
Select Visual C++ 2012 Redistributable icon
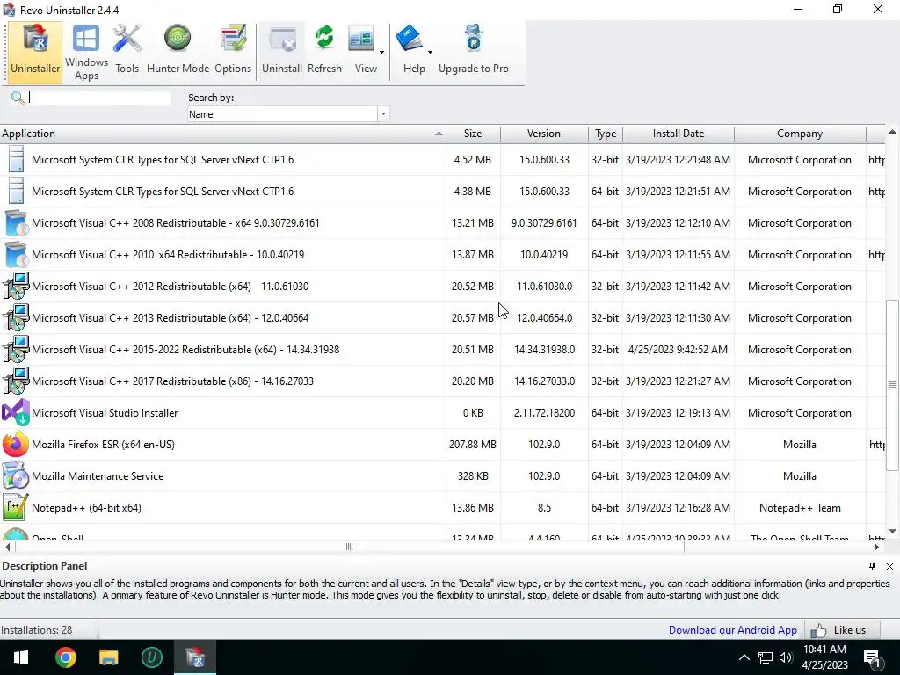pyautogui.click(x=16, y=287)
